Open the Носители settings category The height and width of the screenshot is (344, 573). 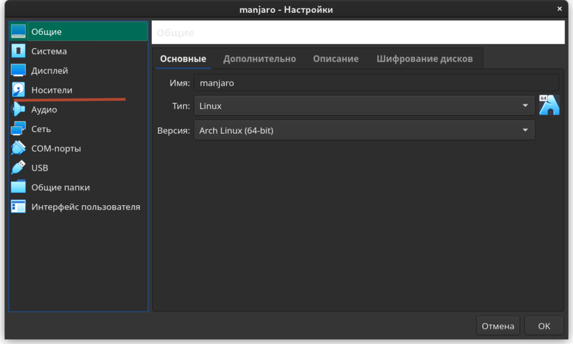[78, 90]
